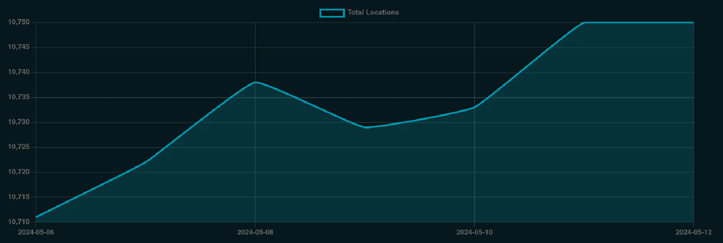Click the 10,750 y-axis label
723x243 pixels.
(19, 22)
